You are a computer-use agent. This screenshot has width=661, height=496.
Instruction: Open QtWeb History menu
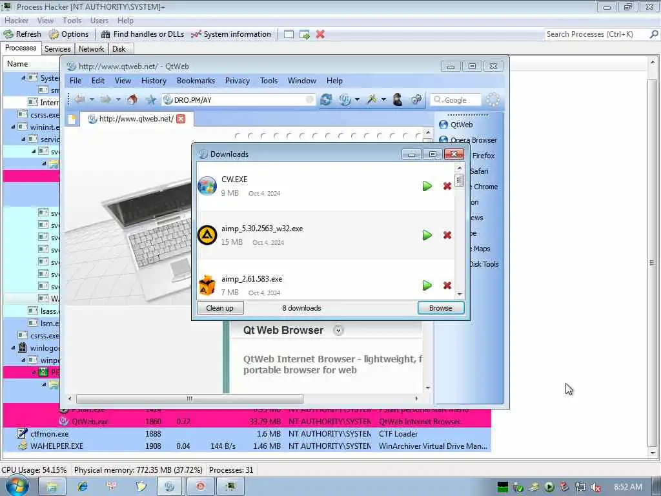click(x=154, y=81)
